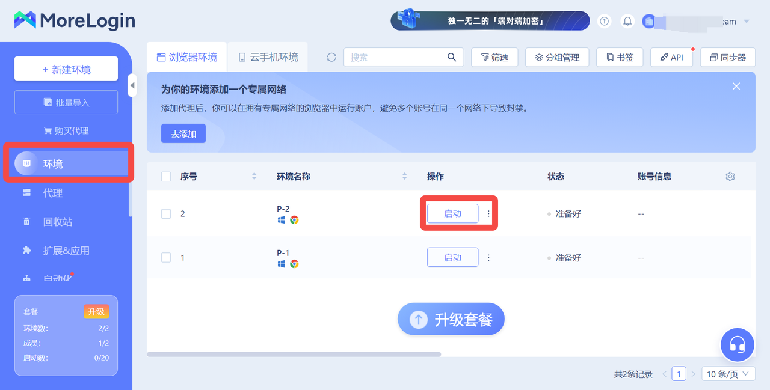Open the headset customer support button
Screen dimensions: 770x390
click(x=737, y=345)
